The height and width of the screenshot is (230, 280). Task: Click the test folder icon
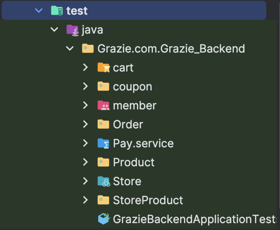click(x=57, y=10)
